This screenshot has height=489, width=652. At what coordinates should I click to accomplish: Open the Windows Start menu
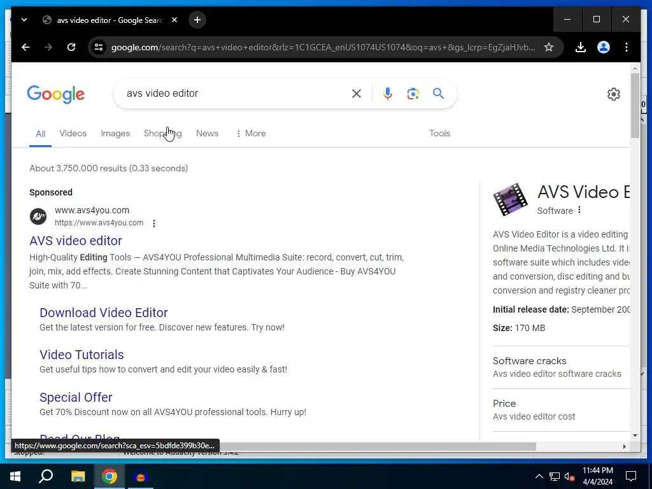click(x=15, y=476)
